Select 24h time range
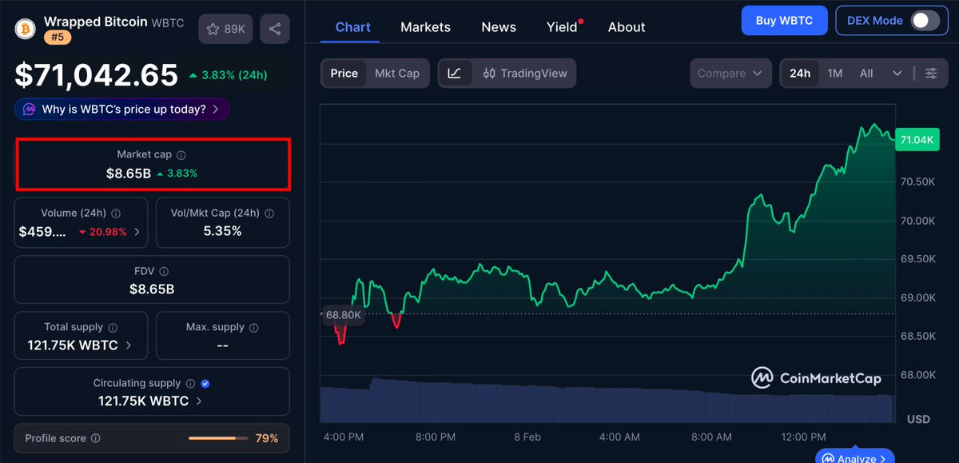The width and height of the screenshot is (959, 463). (x=800, y=74)
